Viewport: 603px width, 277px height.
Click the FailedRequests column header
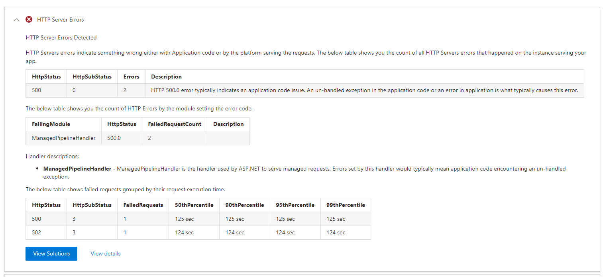[x=143, y=205]
